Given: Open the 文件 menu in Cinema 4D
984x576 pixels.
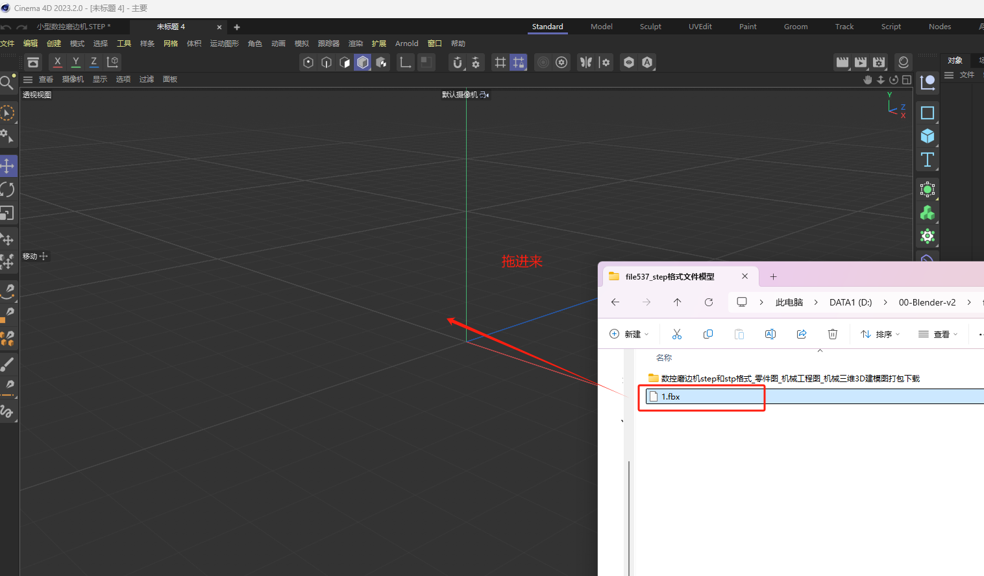Looking at the screenshot, I should tap(7, 43).
